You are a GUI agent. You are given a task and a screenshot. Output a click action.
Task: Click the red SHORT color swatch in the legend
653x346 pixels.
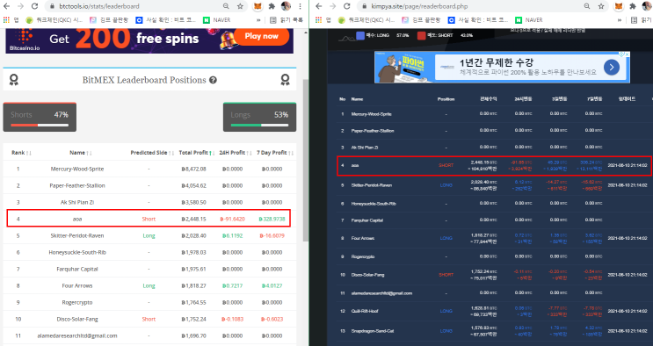(421, 35)
